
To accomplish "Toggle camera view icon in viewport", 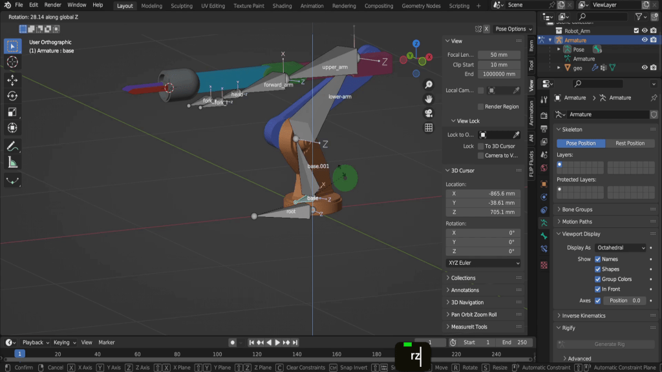I will tap(429, 113).
